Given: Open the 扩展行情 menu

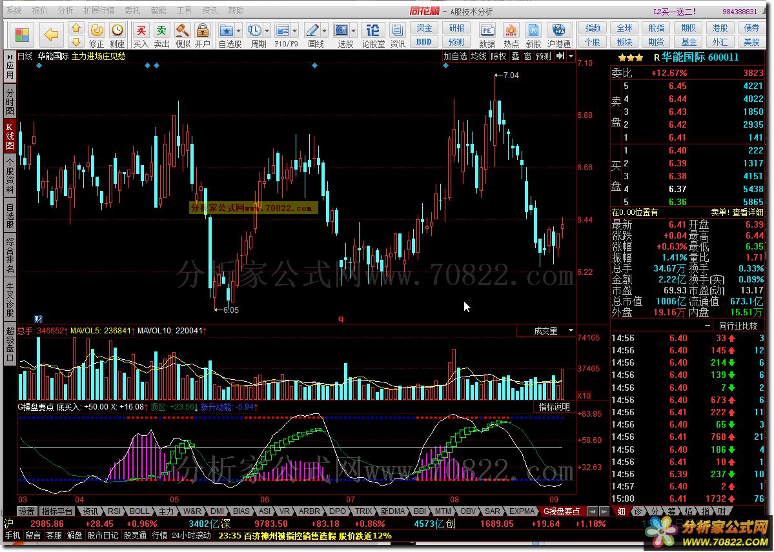Looking at the screenshot, I should pyautogui.click(x=99, y=10).
